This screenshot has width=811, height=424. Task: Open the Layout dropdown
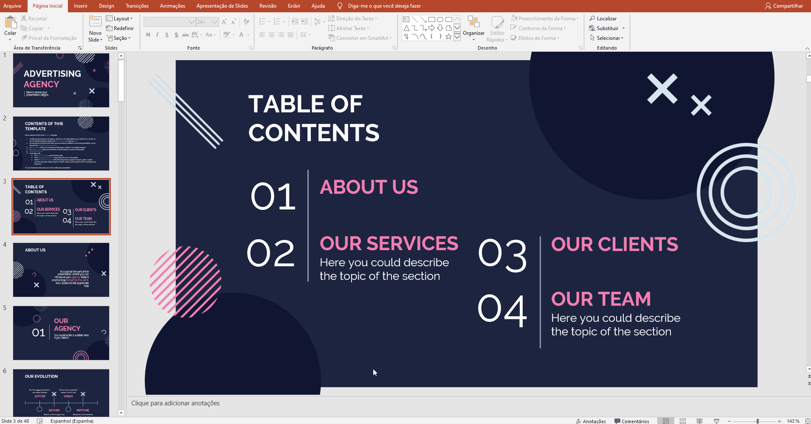[119, 19]
